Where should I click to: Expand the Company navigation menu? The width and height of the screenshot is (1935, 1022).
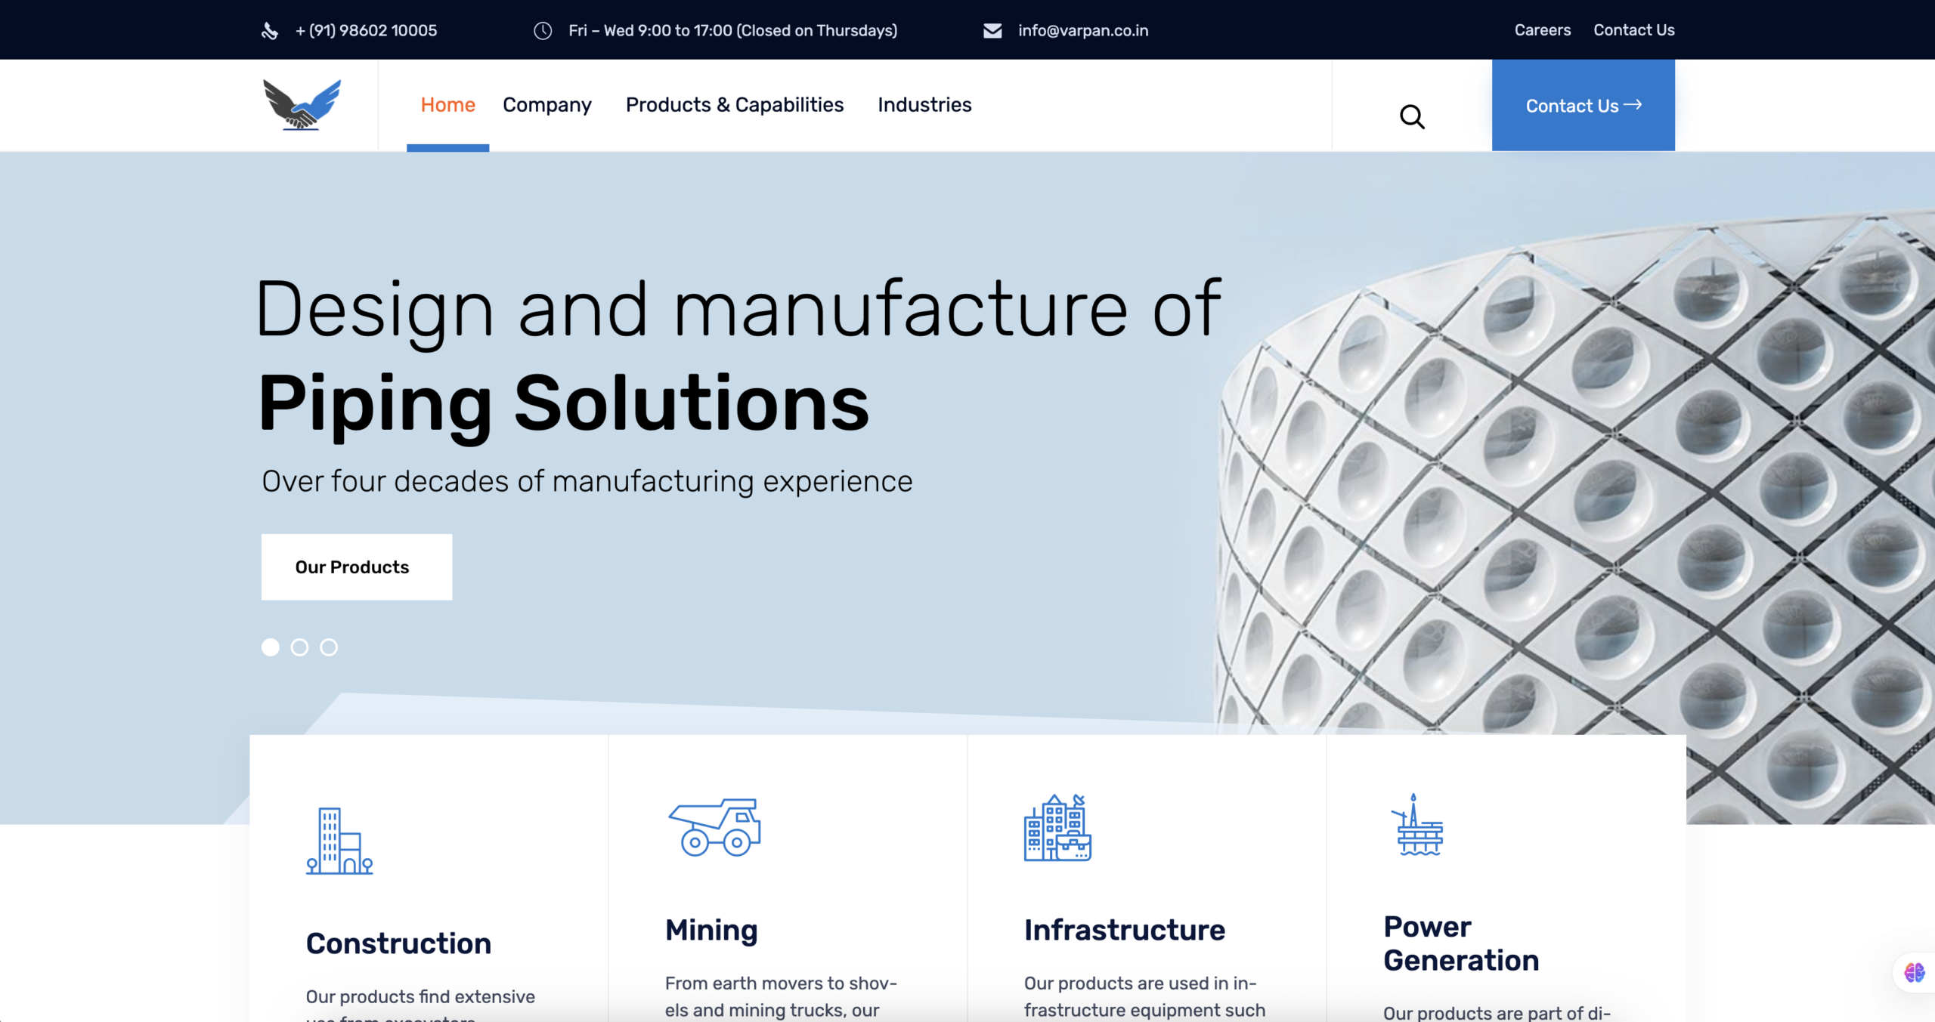(546, 105)
